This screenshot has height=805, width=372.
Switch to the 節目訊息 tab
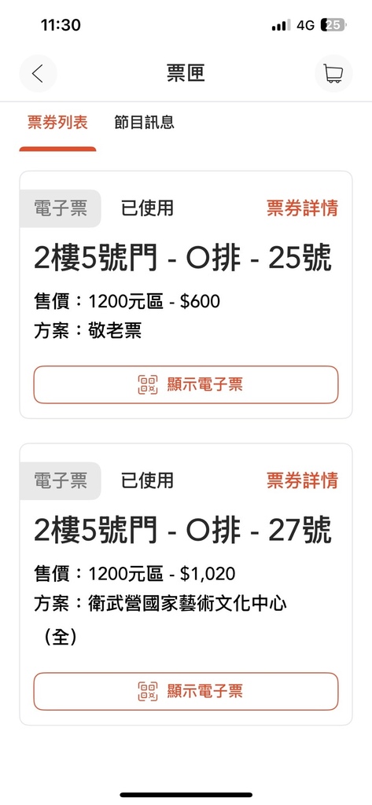(145, 123)
